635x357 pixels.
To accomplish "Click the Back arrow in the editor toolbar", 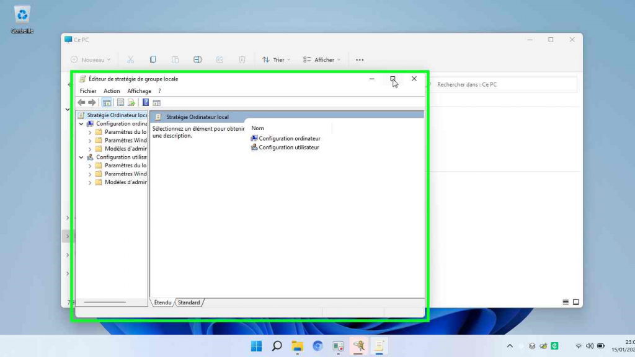I will coord(81,103).
